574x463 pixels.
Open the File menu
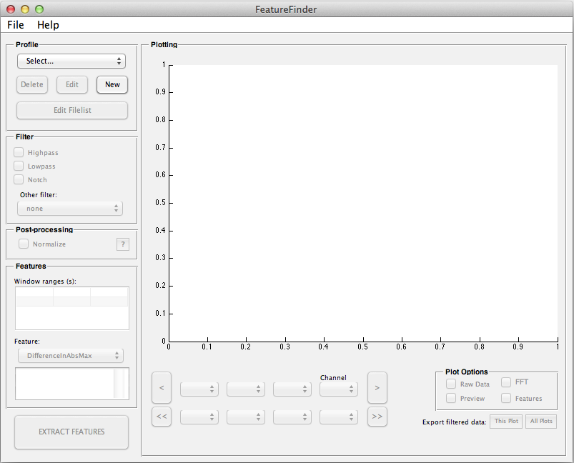16,25
